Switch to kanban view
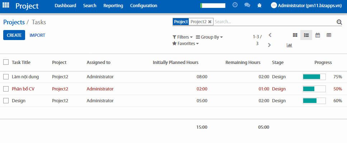Viewport: 347px width, 143px height. click(x=295, y=35)
